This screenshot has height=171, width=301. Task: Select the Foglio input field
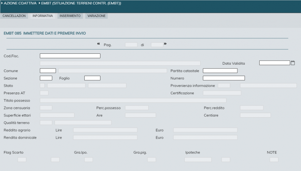(x=92, y=78)
